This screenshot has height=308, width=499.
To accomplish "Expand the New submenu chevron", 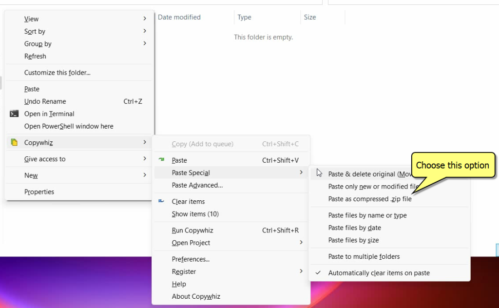I will [x=145, y=175].
